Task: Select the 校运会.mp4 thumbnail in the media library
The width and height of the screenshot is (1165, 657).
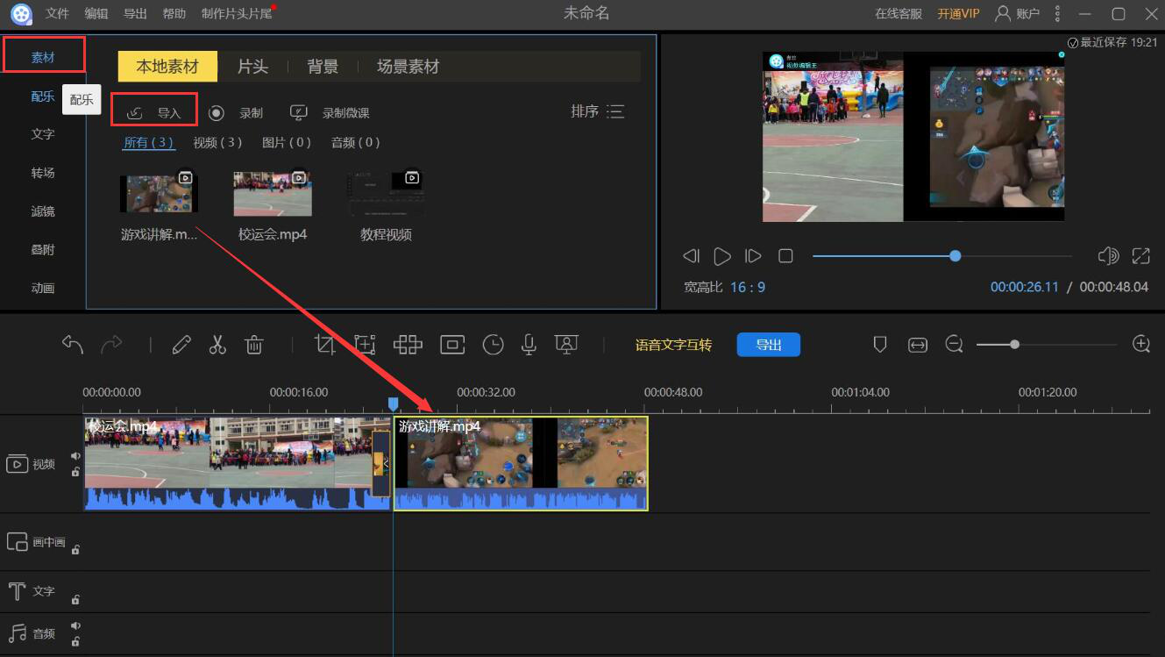Action: coord(273,194)
